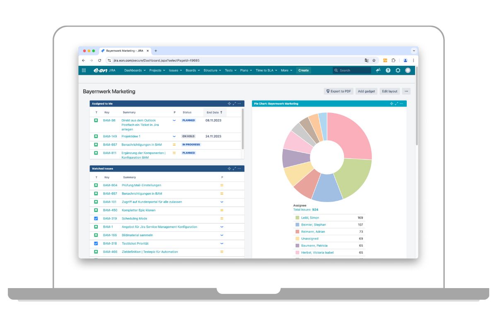Click the green Leibl, Simon legend swatch
Image resolution: width=497 pixels, height=327 pixels.
297,218
